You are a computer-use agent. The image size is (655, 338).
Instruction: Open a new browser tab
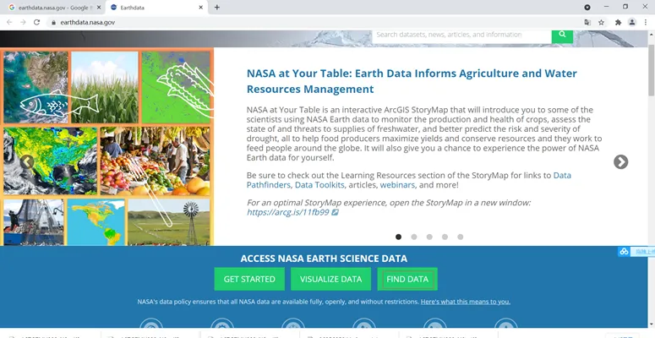point(217,7)
